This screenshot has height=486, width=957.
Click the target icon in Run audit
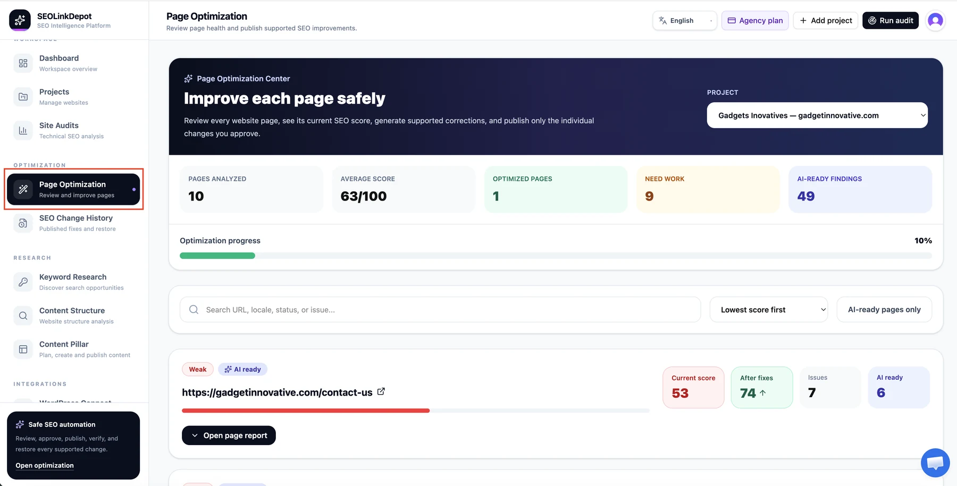[x=872, y=20]
